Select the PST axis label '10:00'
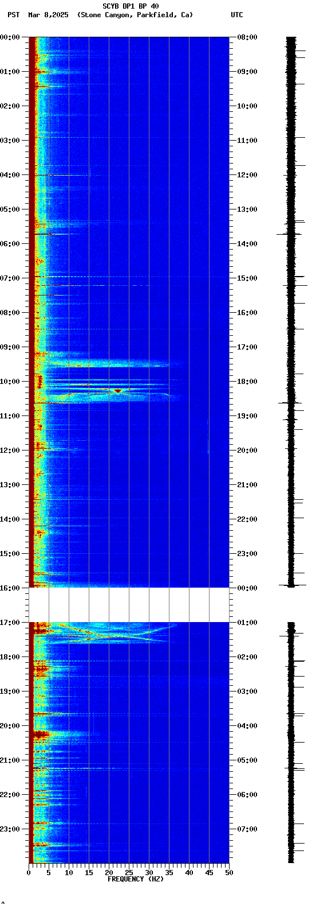The image size is (316, 909). pos(10,382)
